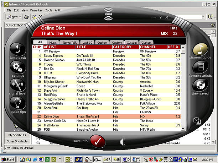Open the favorite artists list icon
The height and width of the screenshot is (163, 218).
(x=200, y=67)
